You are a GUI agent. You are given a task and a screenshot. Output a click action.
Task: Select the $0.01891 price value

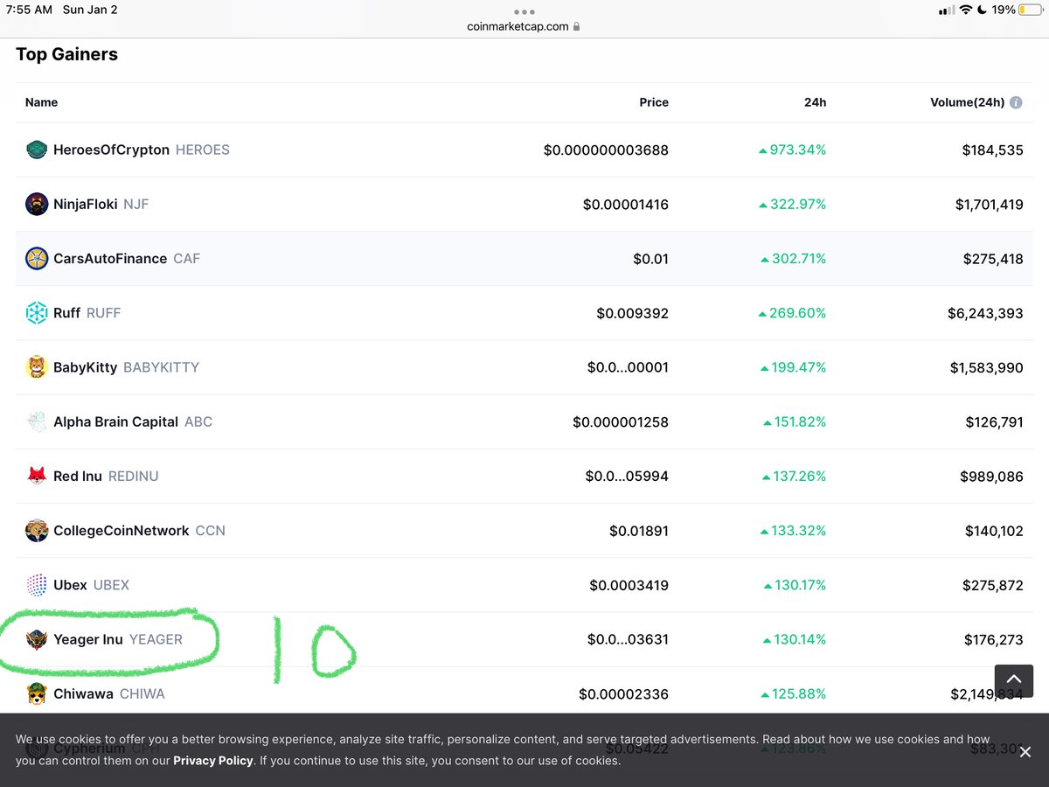click(639, 531)
